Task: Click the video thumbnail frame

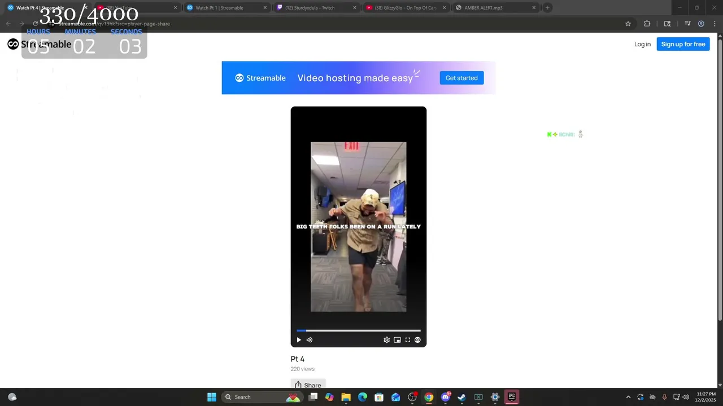Action: (359, 227)
